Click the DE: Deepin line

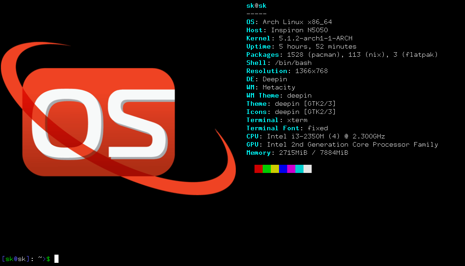tap(266, 79)
